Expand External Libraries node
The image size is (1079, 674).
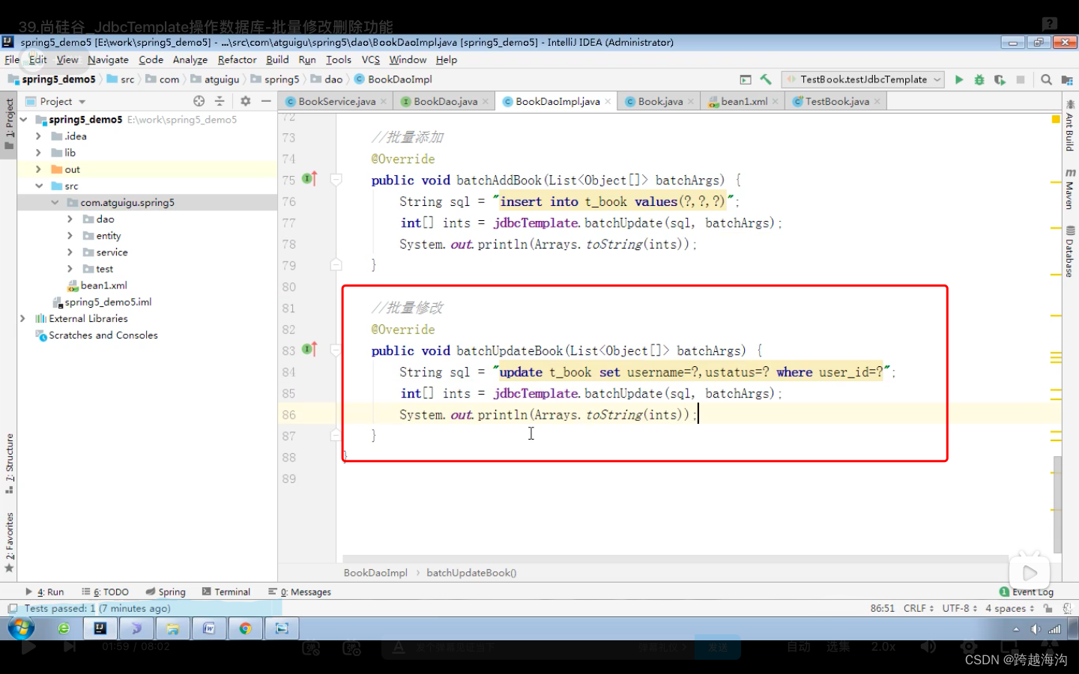click(22, 318)
